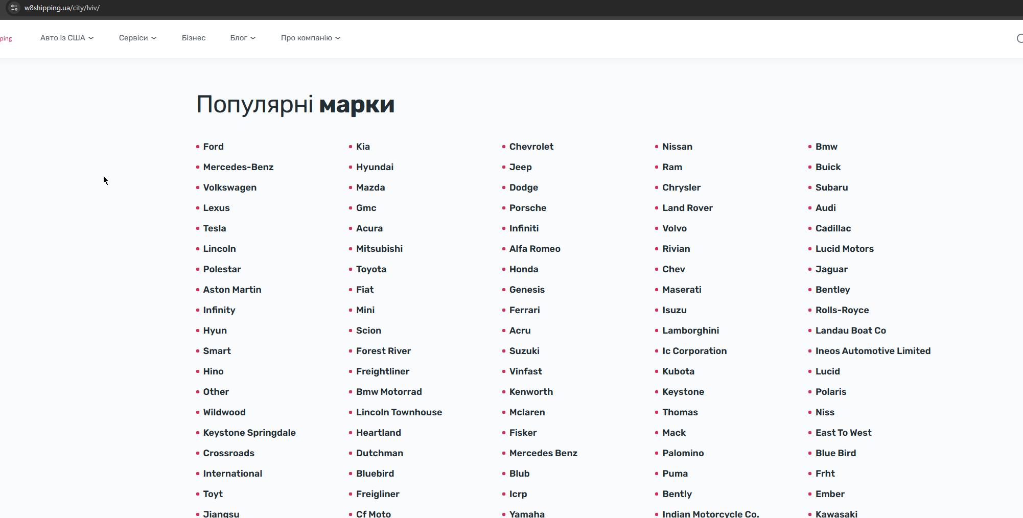
Task: Select the Kia brand link
Action: pos(363,147)
